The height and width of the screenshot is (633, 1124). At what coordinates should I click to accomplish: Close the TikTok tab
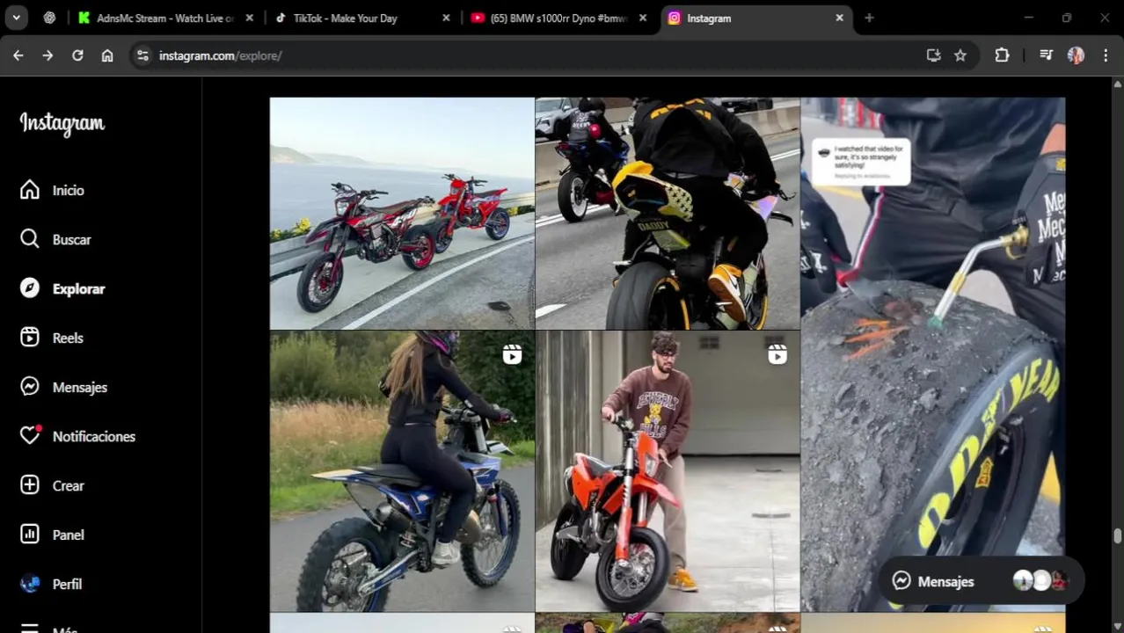click(x=446, y=18)
